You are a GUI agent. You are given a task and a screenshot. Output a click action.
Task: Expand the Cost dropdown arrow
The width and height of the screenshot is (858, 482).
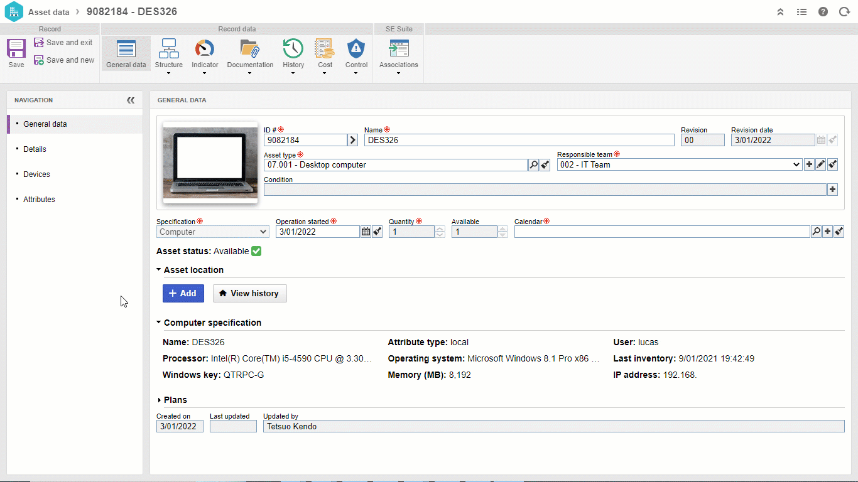click(325, 73)
